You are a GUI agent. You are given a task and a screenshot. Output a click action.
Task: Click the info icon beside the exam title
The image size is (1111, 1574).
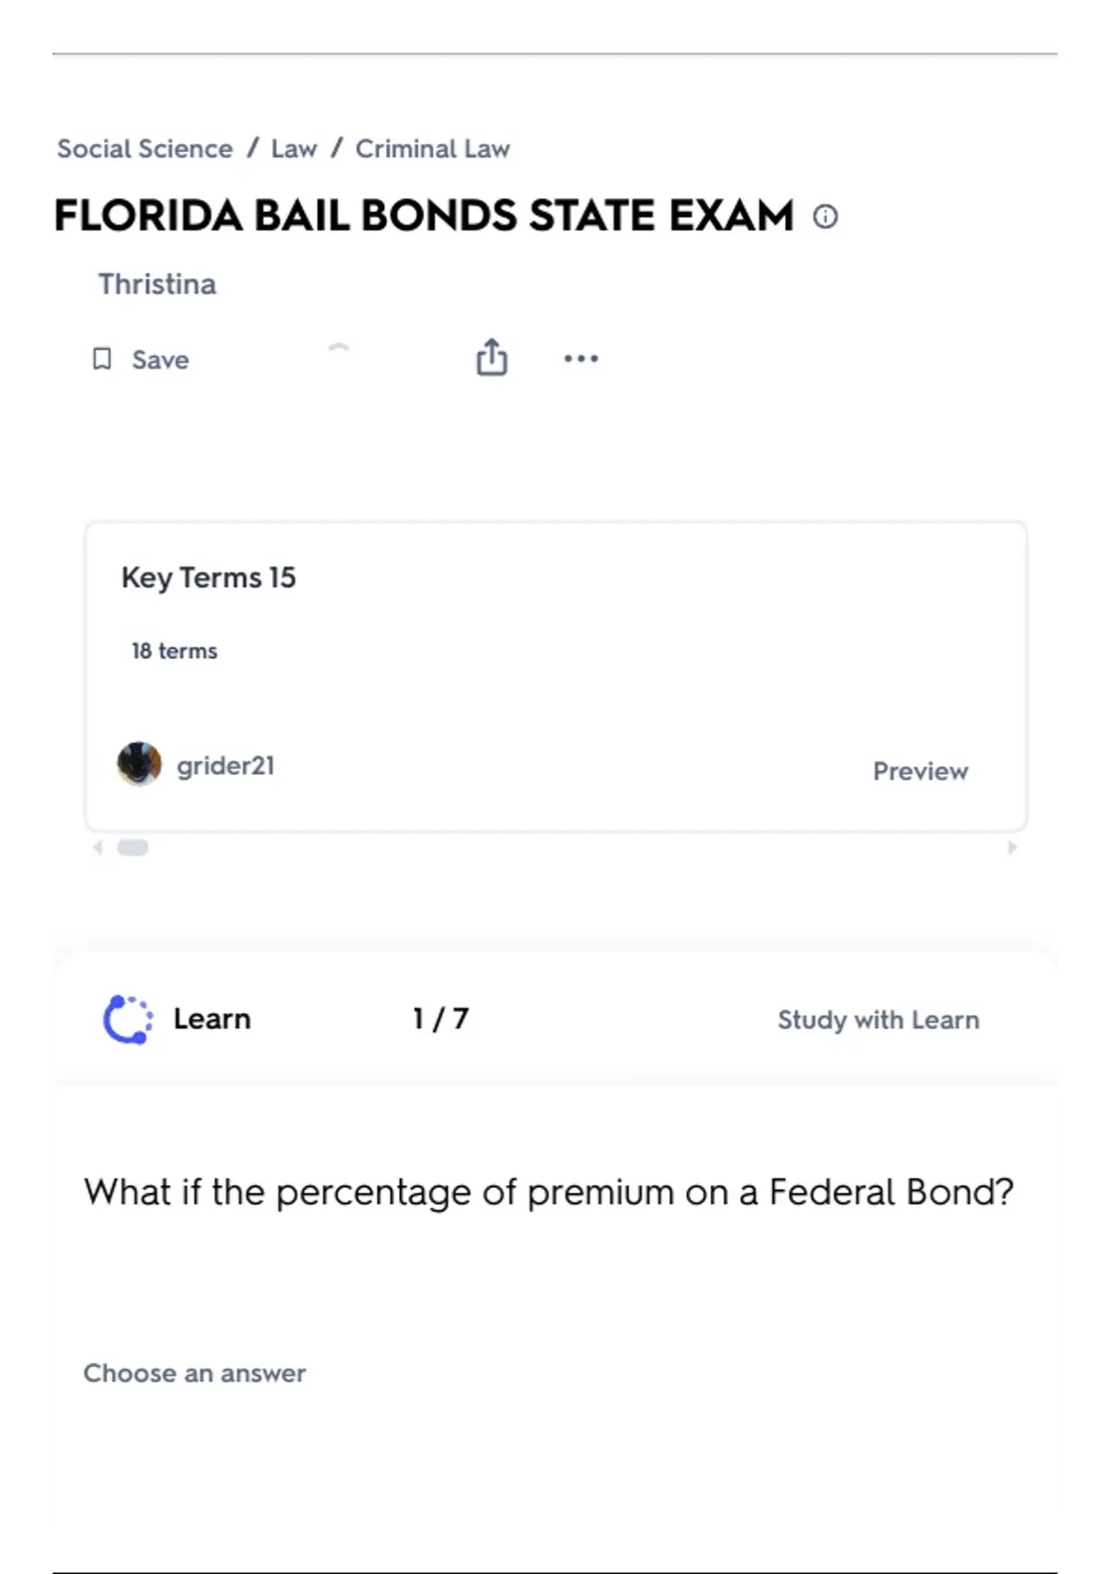825,217
